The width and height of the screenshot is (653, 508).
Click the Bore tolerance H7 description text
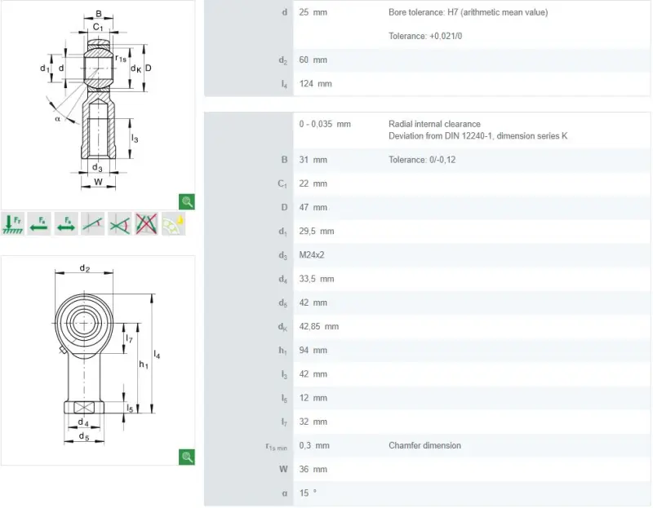click(x=468, y=12)
